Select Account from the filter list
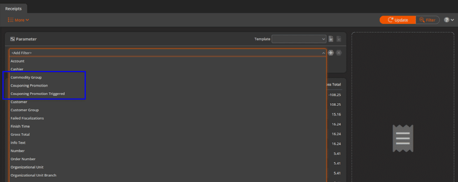This screenshot has height=182, width=458. coord(17,61)
